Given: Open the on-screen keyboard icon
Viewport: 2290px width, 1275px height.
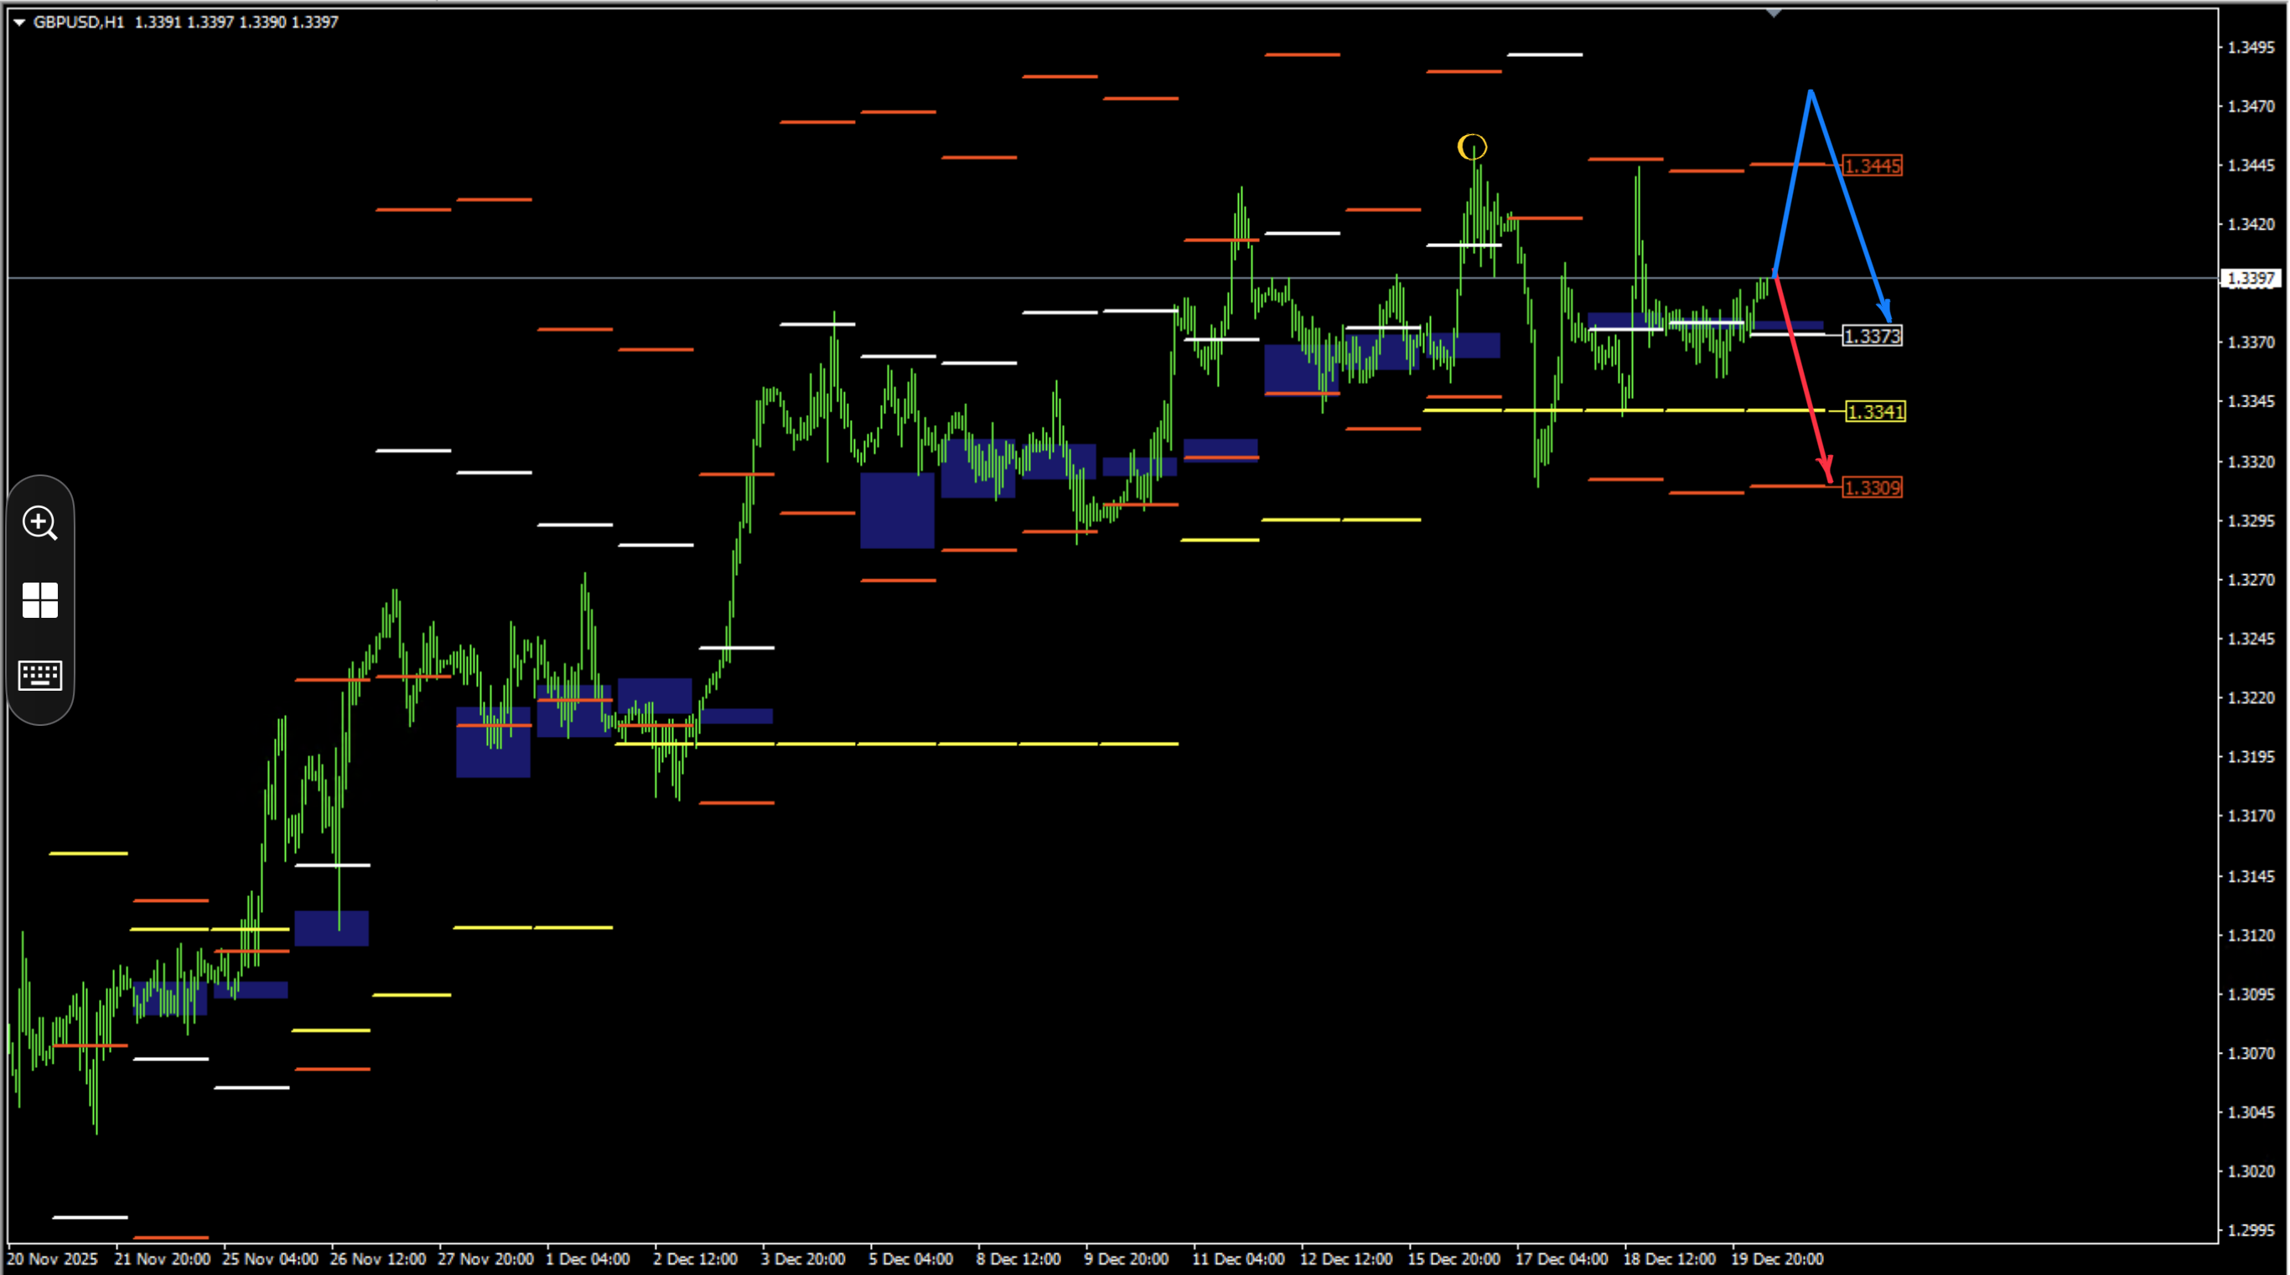Looking at the screenshot, I should [40, 676].
